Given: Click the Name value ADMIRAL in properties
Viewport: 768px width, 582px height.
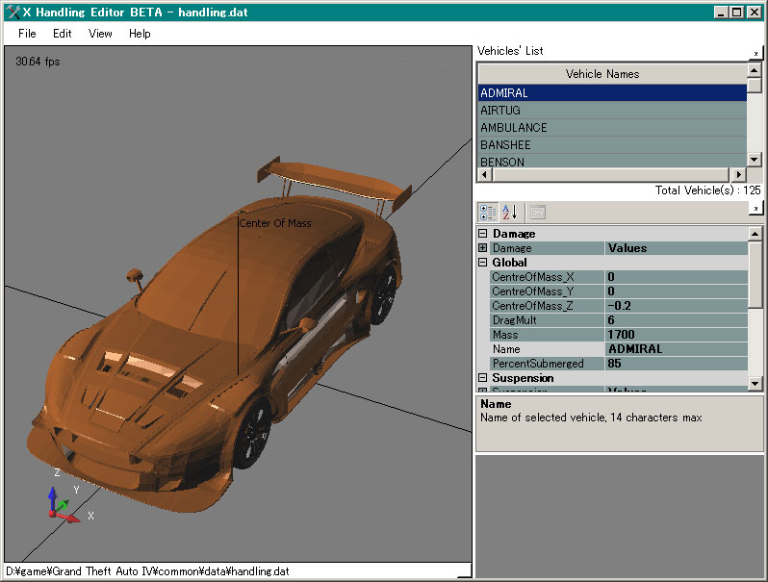Looking at the screenshot, I should point(677,349).
